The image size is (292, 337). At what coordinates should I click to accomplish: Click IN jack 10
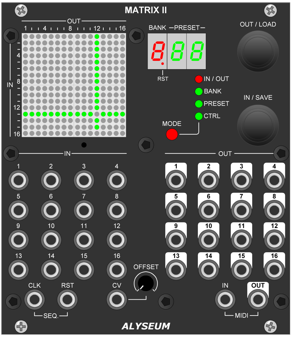point(51,240)
